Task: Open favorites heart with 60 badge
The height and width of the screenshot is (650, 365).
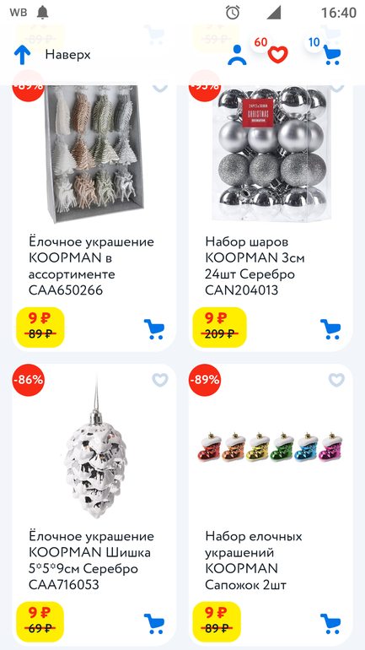Action: [277, 54]
